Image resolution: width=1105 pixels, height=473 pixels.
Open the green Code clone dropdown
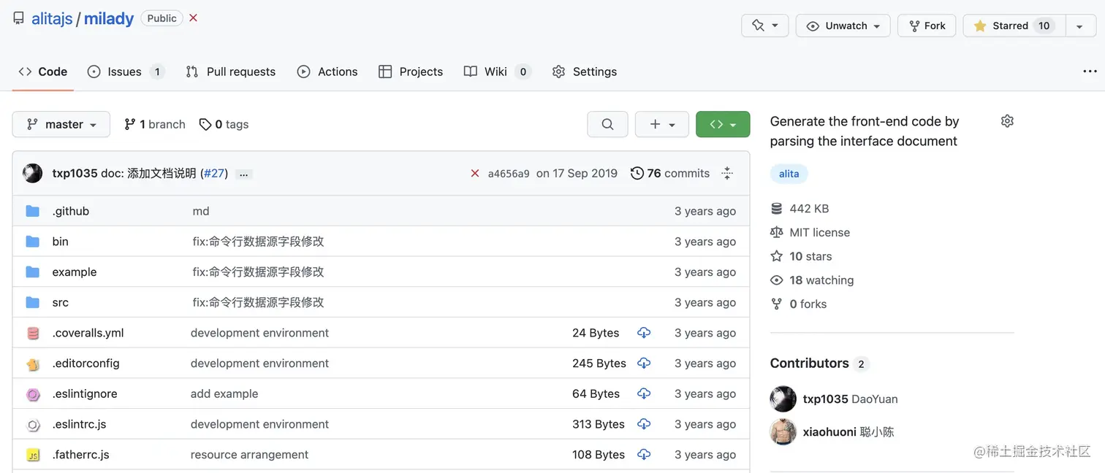click(x=723, y=124)
